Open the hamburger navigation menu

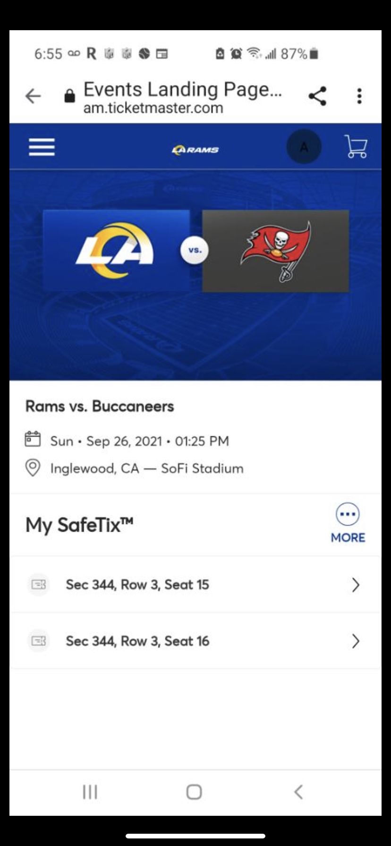tap(42, 147)
